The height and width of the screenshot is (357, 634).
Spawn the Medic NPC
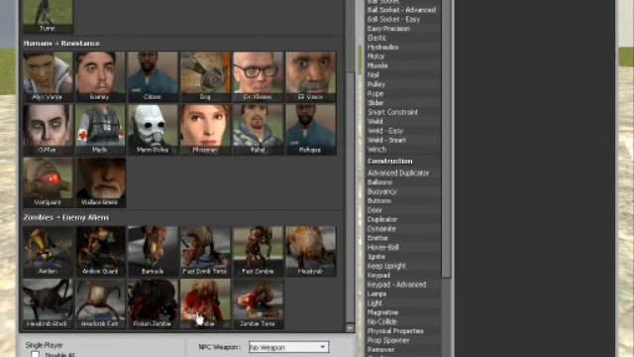[100, 130]
